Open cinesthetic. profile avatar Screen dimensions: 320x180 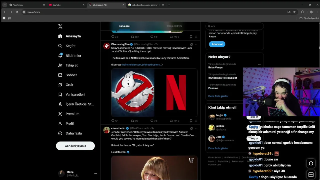pos(107,130)
